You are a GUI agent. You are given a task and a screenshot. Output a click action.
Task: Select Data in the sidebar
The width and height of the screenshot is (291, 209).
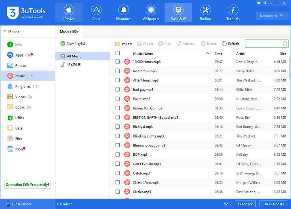[28, 128]
